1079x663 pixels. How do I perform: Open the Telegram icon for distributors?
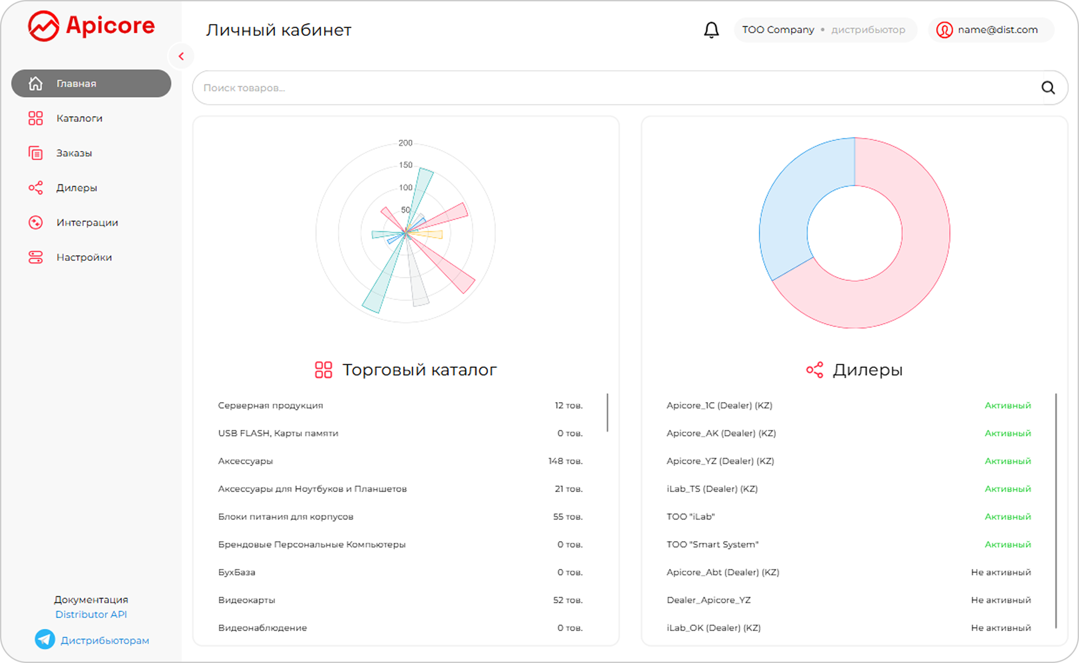[x=45, y=639]
